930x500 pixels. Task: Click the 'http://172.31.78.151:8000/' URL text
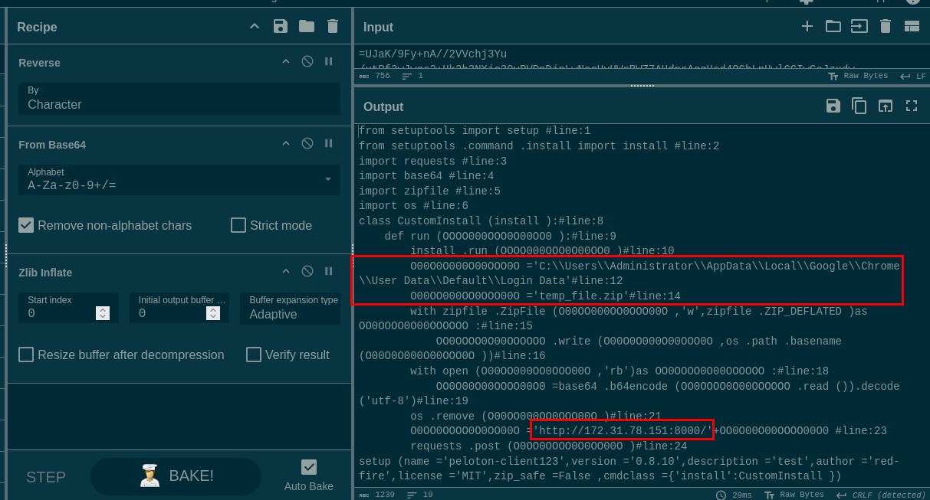point(623,431)
